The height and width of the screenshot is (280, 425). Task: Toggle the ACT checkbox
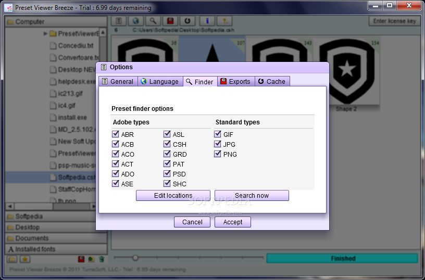116,163
